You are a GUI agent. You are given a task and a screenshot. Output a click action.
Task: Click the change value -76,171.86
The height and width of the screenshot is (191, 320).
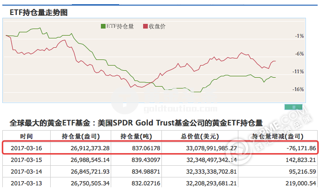tap(301, 148)
